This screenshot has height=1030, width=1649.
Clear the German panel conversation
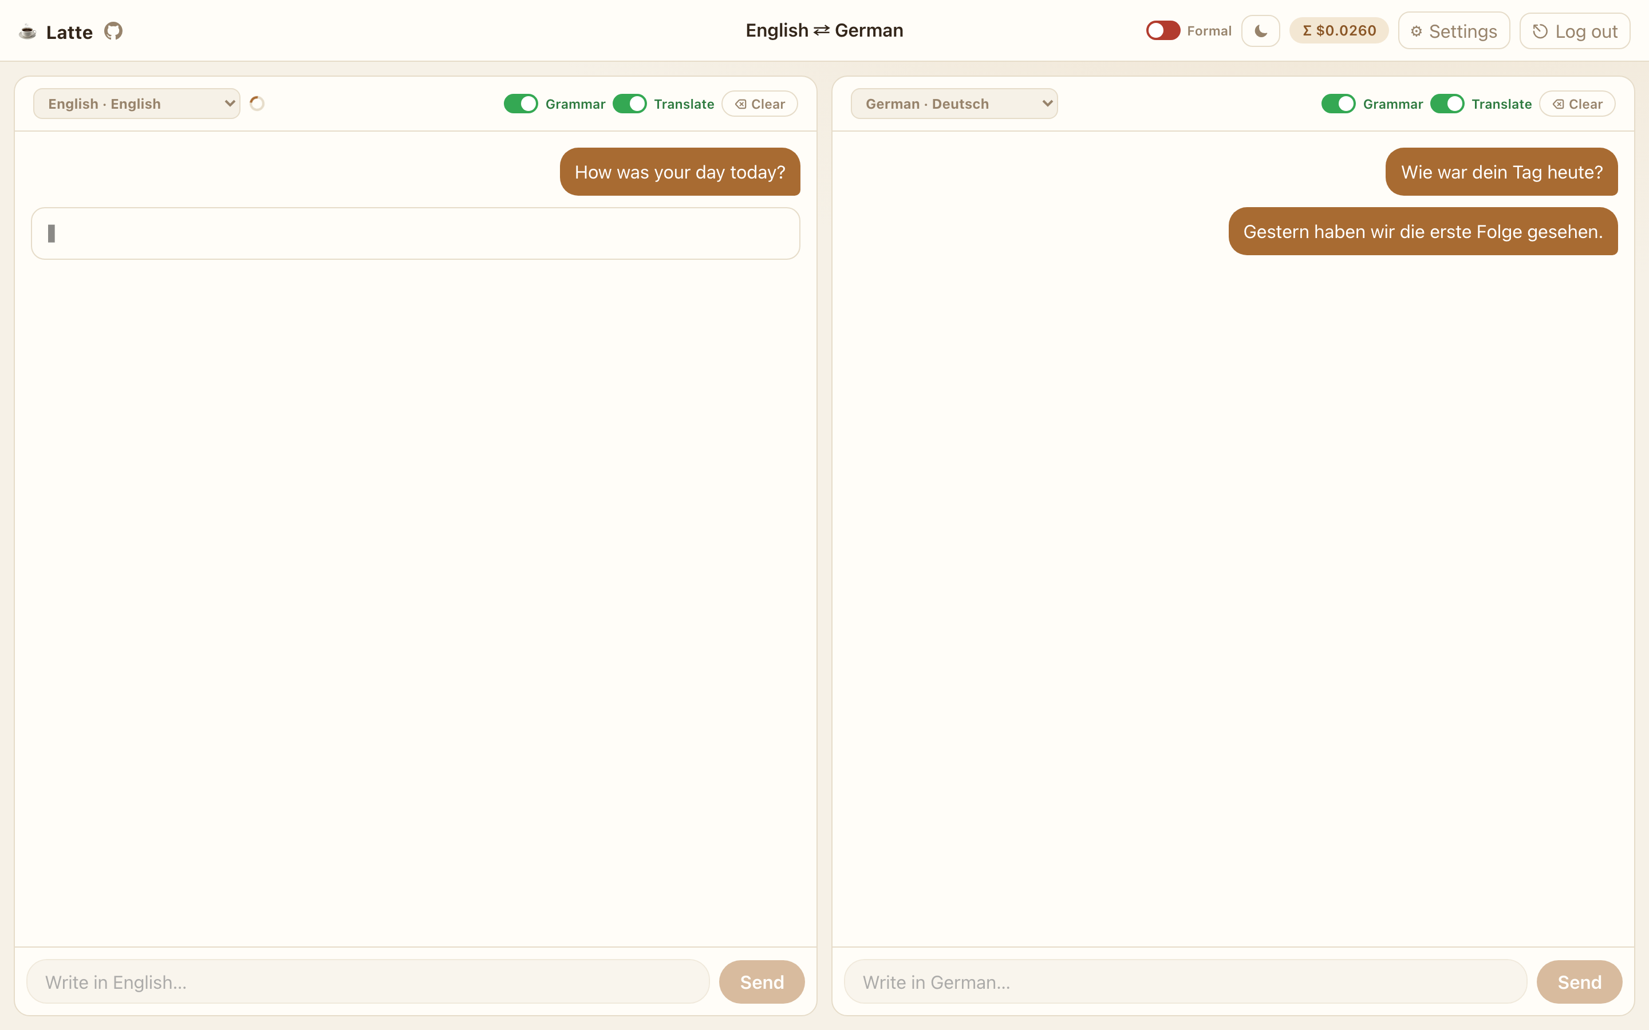point(1577,104)
